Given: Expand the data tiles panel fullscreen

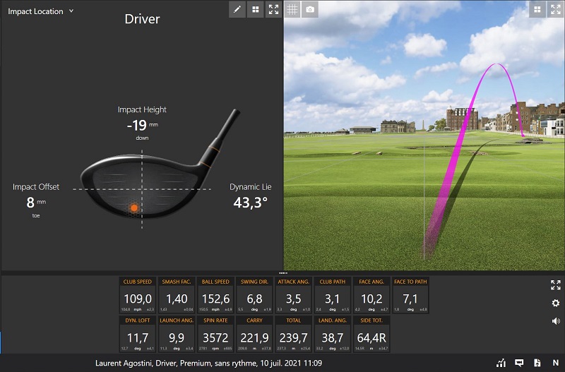Looking at the screenshot, I should click(x=556, y=285).
